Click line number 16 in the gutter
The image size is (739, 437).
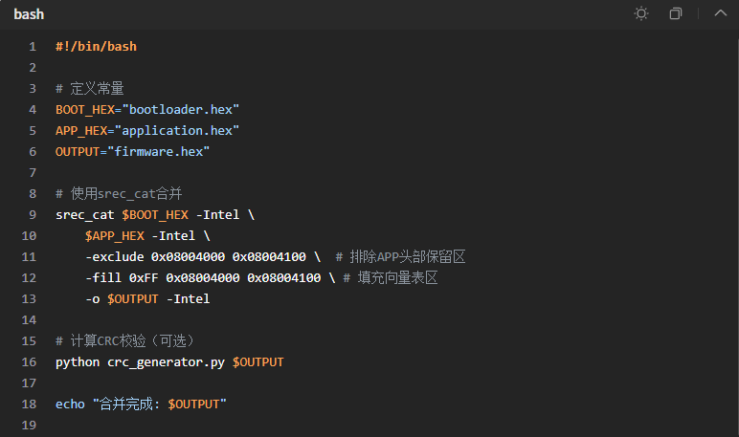click(x=30, y=361)
